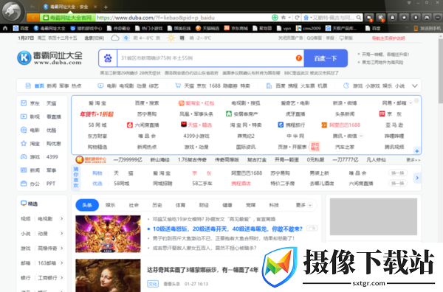Open the 百度 bookmark in bookmarks bar
This screenshot has width=443, height=292.
click(21, 28)
